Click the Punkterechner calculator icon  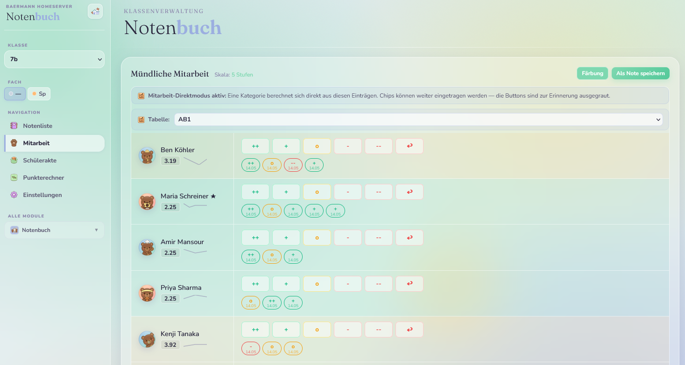pos(14,177)
